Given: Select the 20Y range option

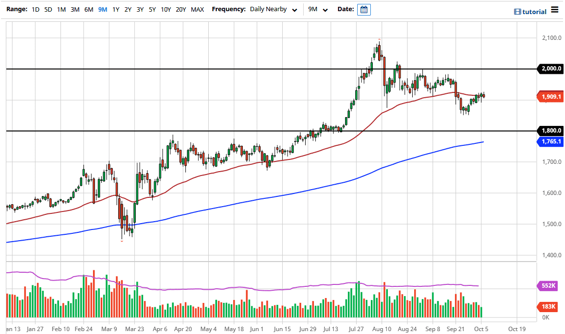Looking at the screenshot, I should click(181, 9).
